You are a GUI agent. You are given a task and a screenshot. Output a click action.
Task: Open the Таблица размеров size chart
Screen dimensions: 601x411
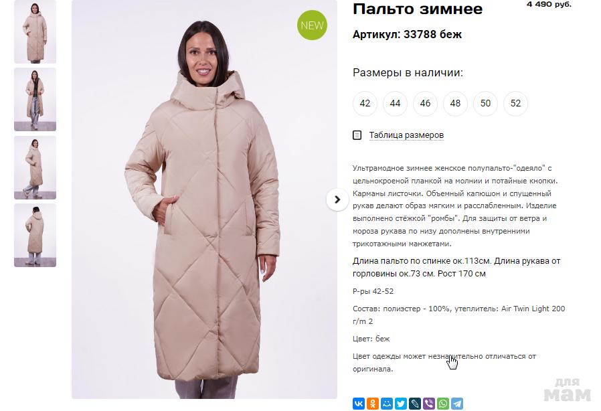point(406,135)
